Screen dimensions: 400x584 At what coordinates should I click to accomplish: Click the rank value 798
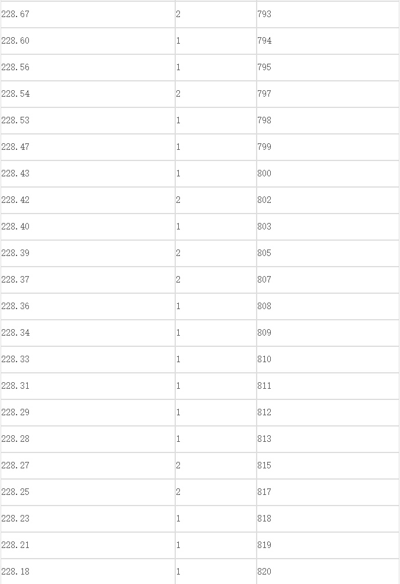[327, 121]
